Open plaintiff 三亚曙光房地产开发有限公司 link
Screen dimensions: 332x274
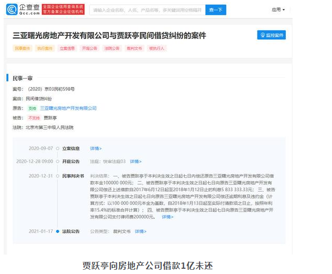click(68, 108)
